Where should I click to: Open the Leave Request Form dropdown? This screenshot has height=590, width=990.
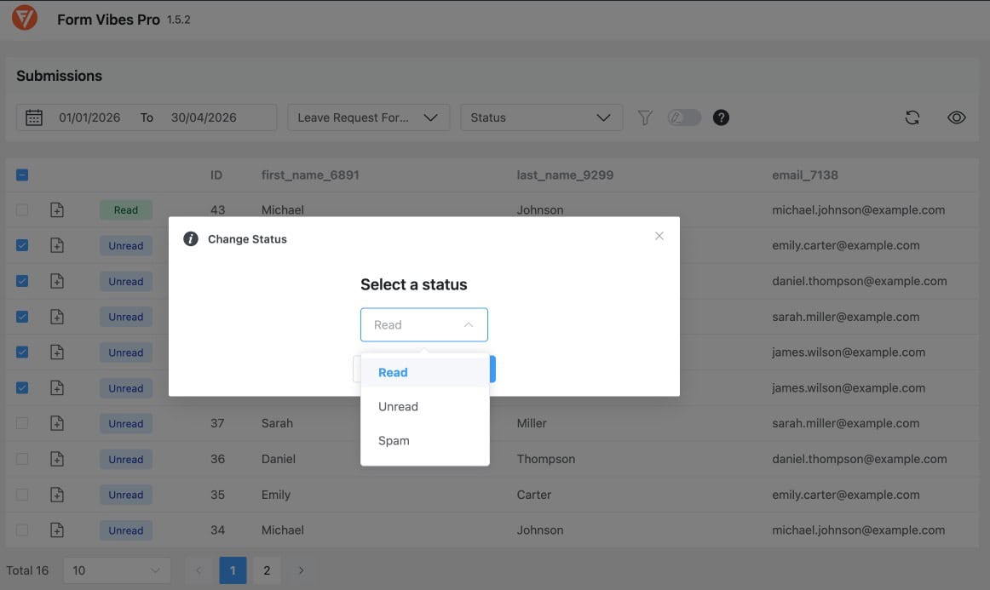pos(369,117)
